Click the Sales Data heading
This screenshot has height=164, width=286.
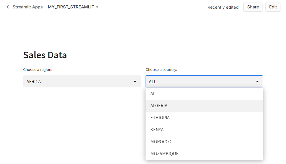tap(45, 55)
